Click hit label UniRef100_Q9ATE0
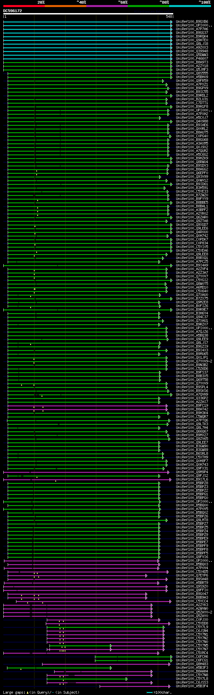 192,40
